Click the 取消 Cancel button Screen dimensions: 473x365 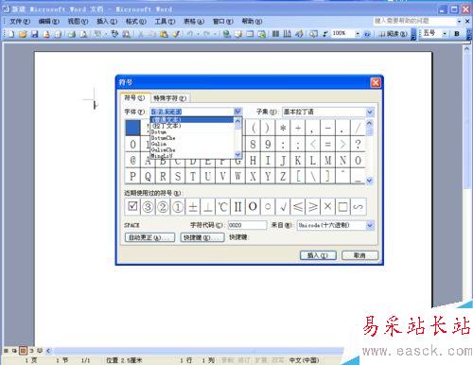click(x=359, y=255)
